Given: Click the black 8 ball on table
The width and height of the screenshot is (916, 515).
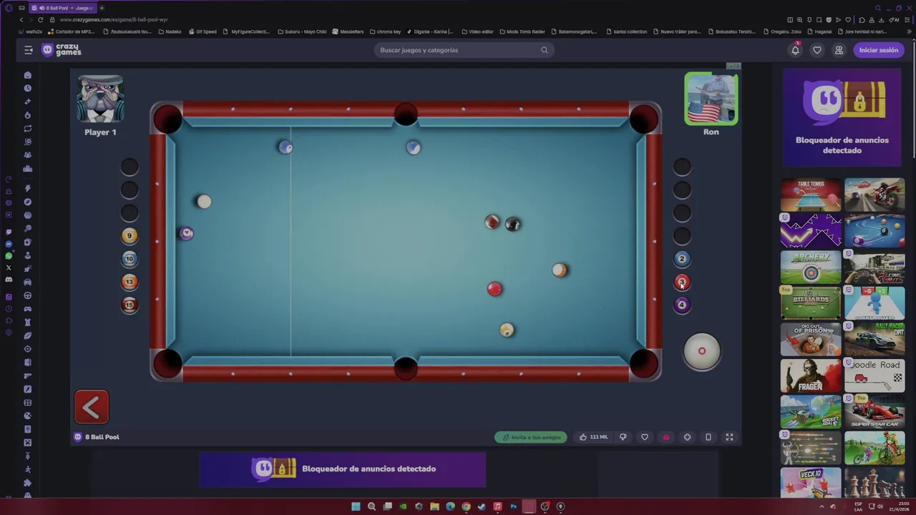Looking at the screenshot, I should click(512, 225).
